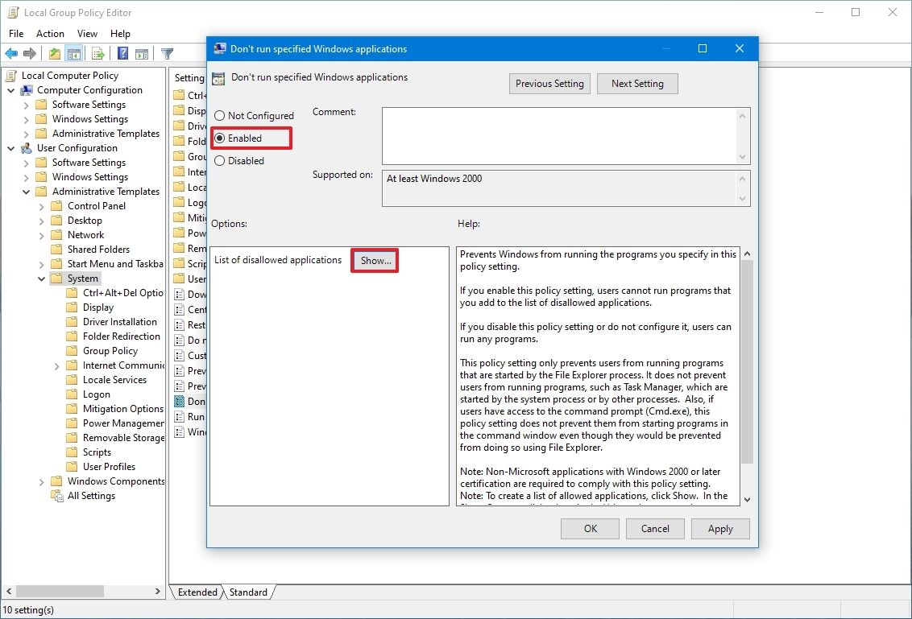
Task: Select the Enabled radio button
Action: [x=220, y=138]
